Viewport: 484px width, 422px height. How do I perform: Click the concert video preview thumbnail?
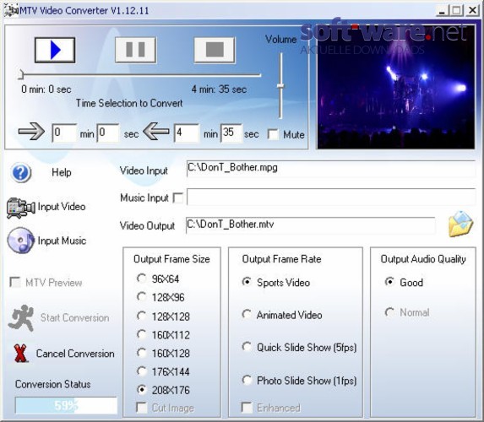[395, 87]
